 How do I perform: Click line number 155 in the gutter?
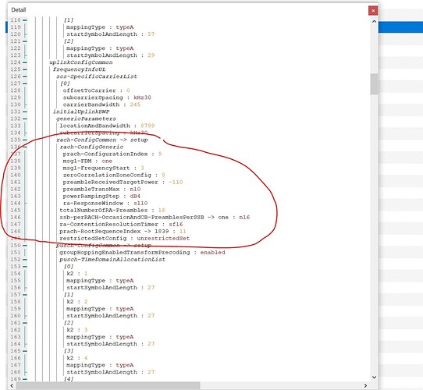point(16,281)
